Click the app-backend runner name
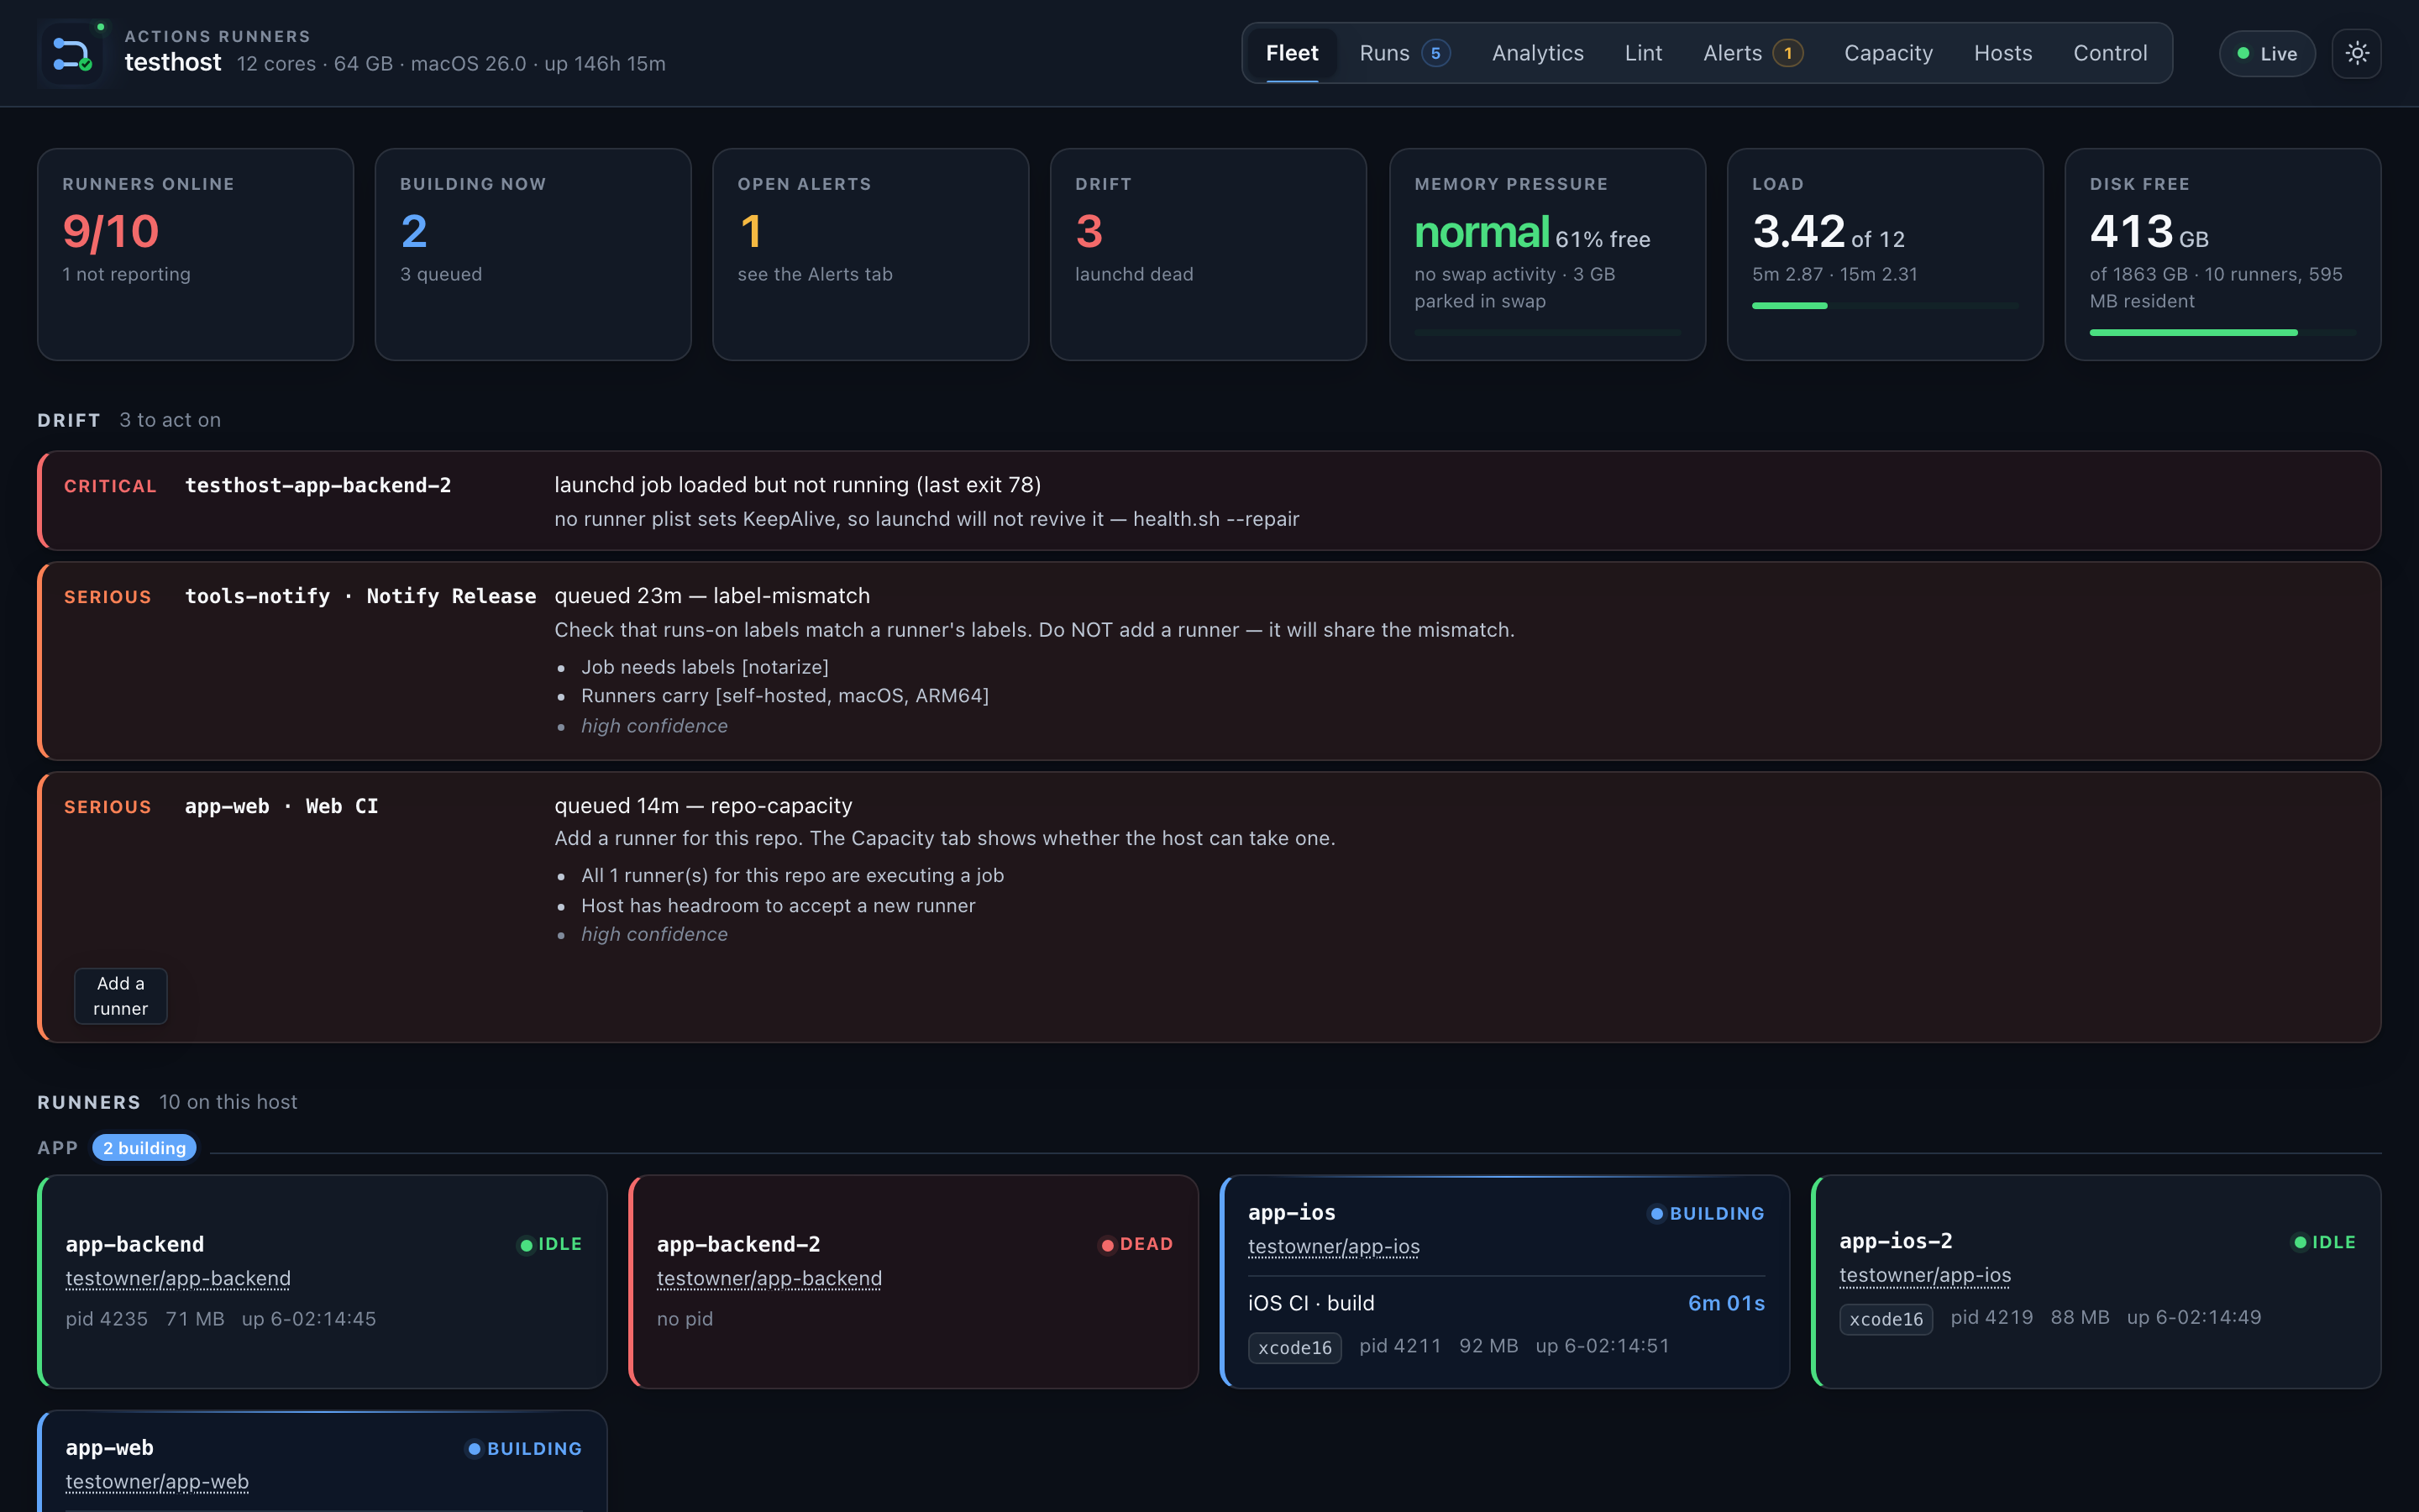Screen dimensions: 2419x1512 135,1244
